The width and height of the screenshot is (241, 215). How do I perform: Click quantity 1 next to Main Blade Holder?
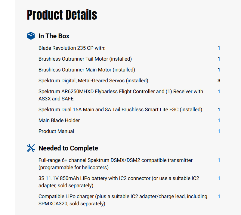coord(219,120)
